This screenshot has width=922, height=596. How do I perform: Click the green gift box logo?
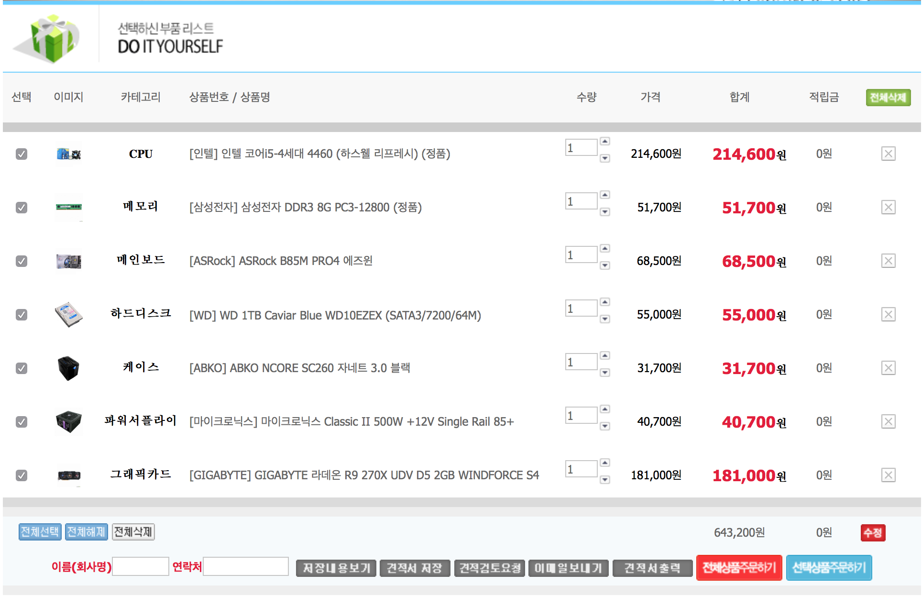pos(51,38)
